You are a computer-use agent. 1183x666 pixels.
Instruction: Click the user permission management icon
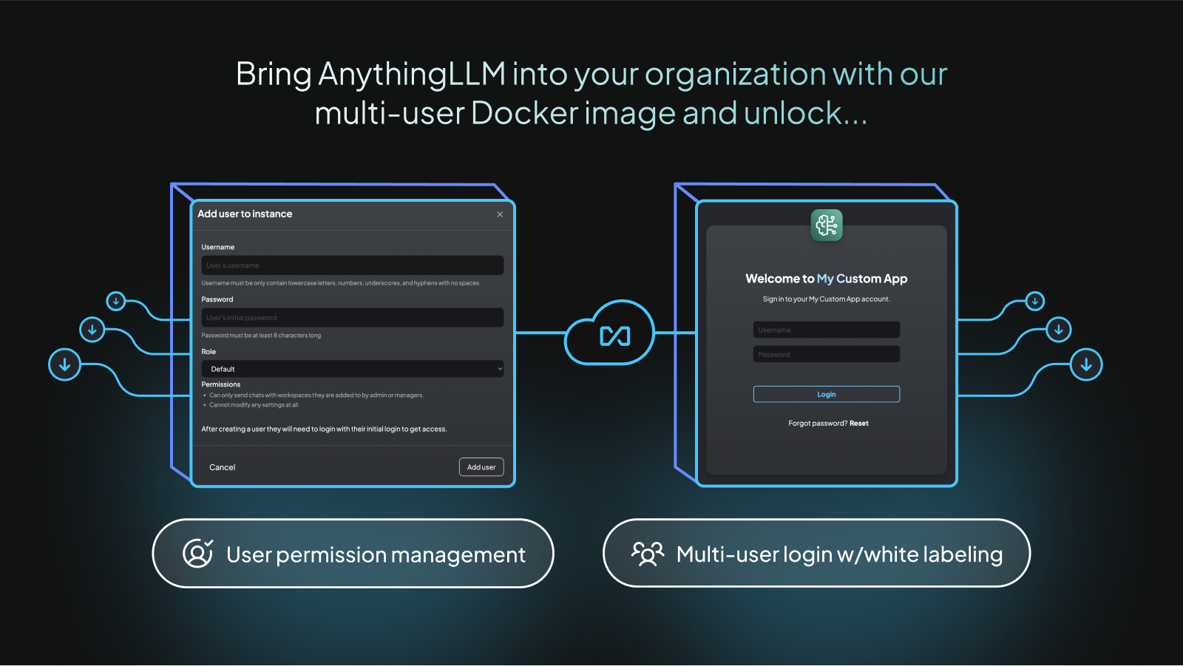[197, 554]
